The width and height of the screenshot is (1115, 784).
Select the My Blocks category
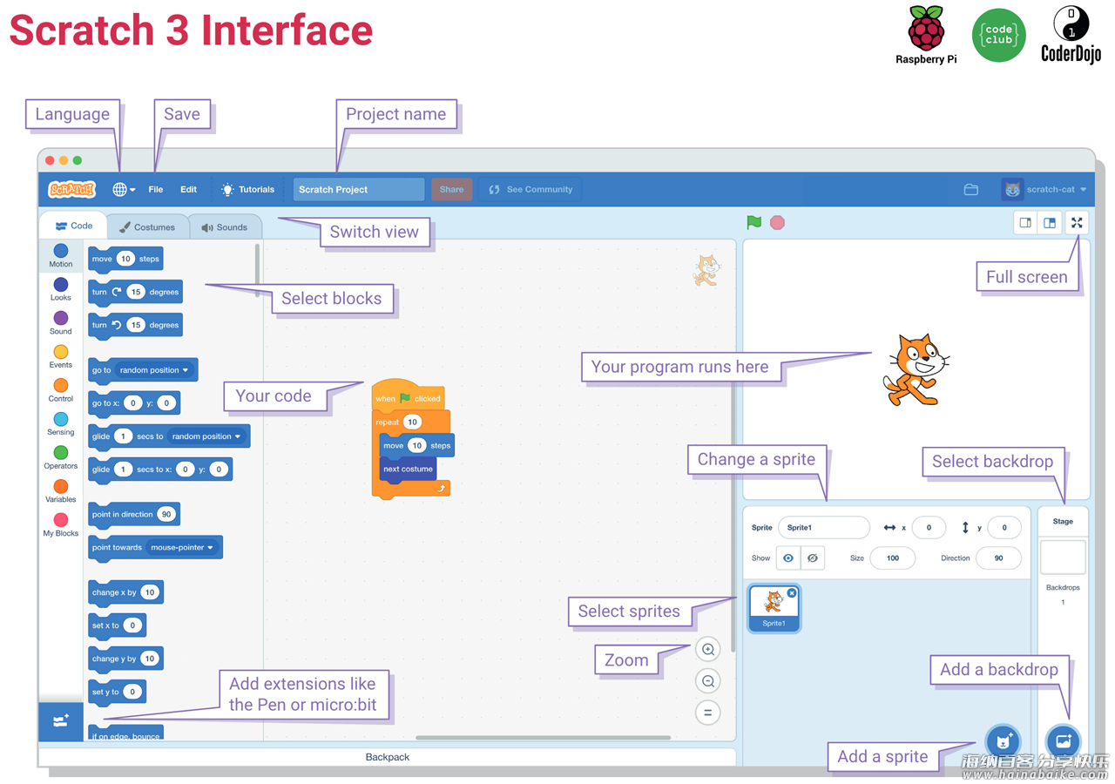click(61, 525)
